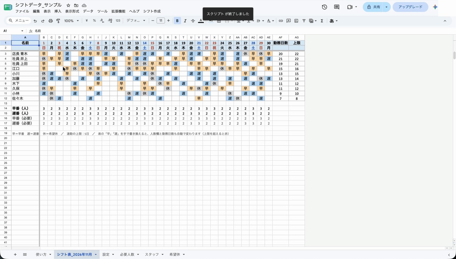Open the zoom level dropdown
The height and width of the screenshot is (259, 456).
pyautogui.click(x=71, y=21)
